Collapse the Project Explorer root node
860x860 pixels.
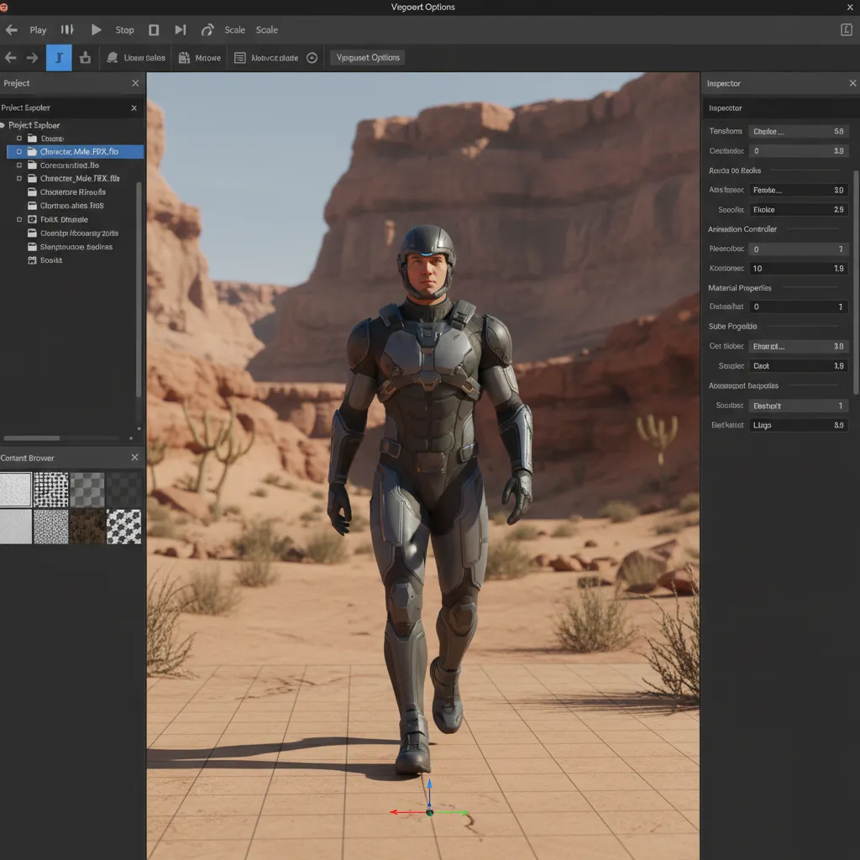(6, 124)
